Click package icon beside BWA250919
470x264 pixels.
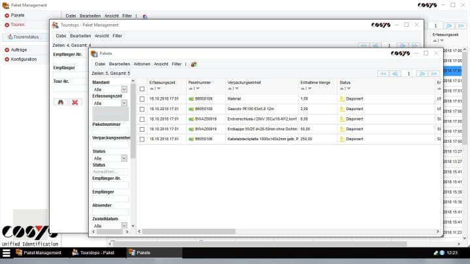point(191,119)
